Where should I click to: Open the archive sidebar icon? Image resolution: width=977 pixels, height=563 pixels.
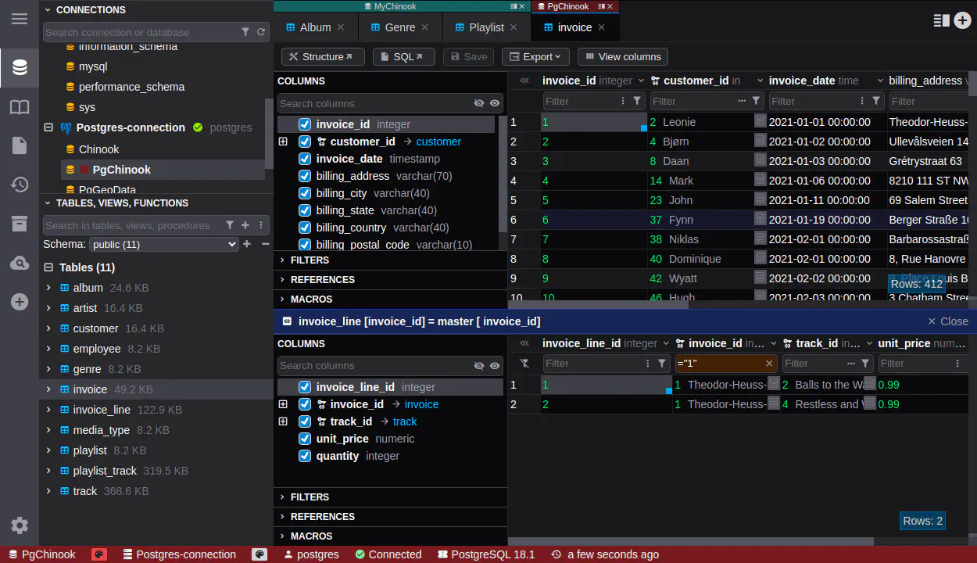coord(20,224)
